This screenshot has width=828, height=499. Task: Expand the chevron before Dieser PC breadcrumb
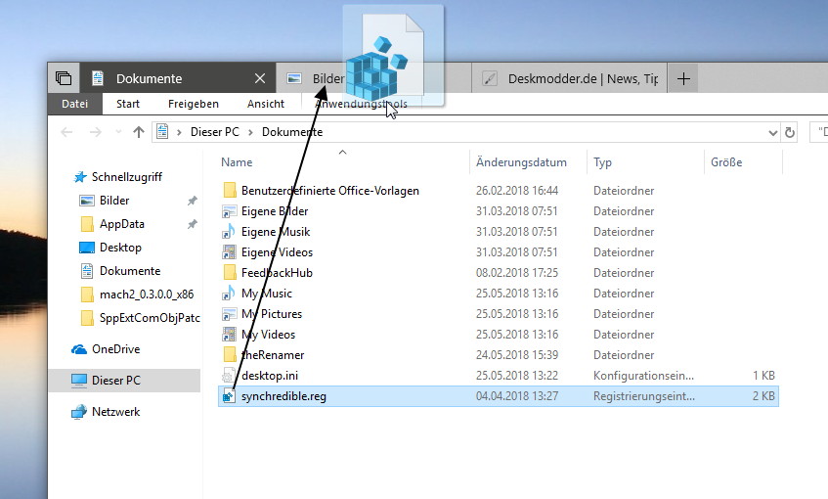tap(180, 132)
